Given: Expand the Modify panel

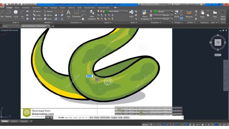Looking at the screenshot, I should (48, 23).
